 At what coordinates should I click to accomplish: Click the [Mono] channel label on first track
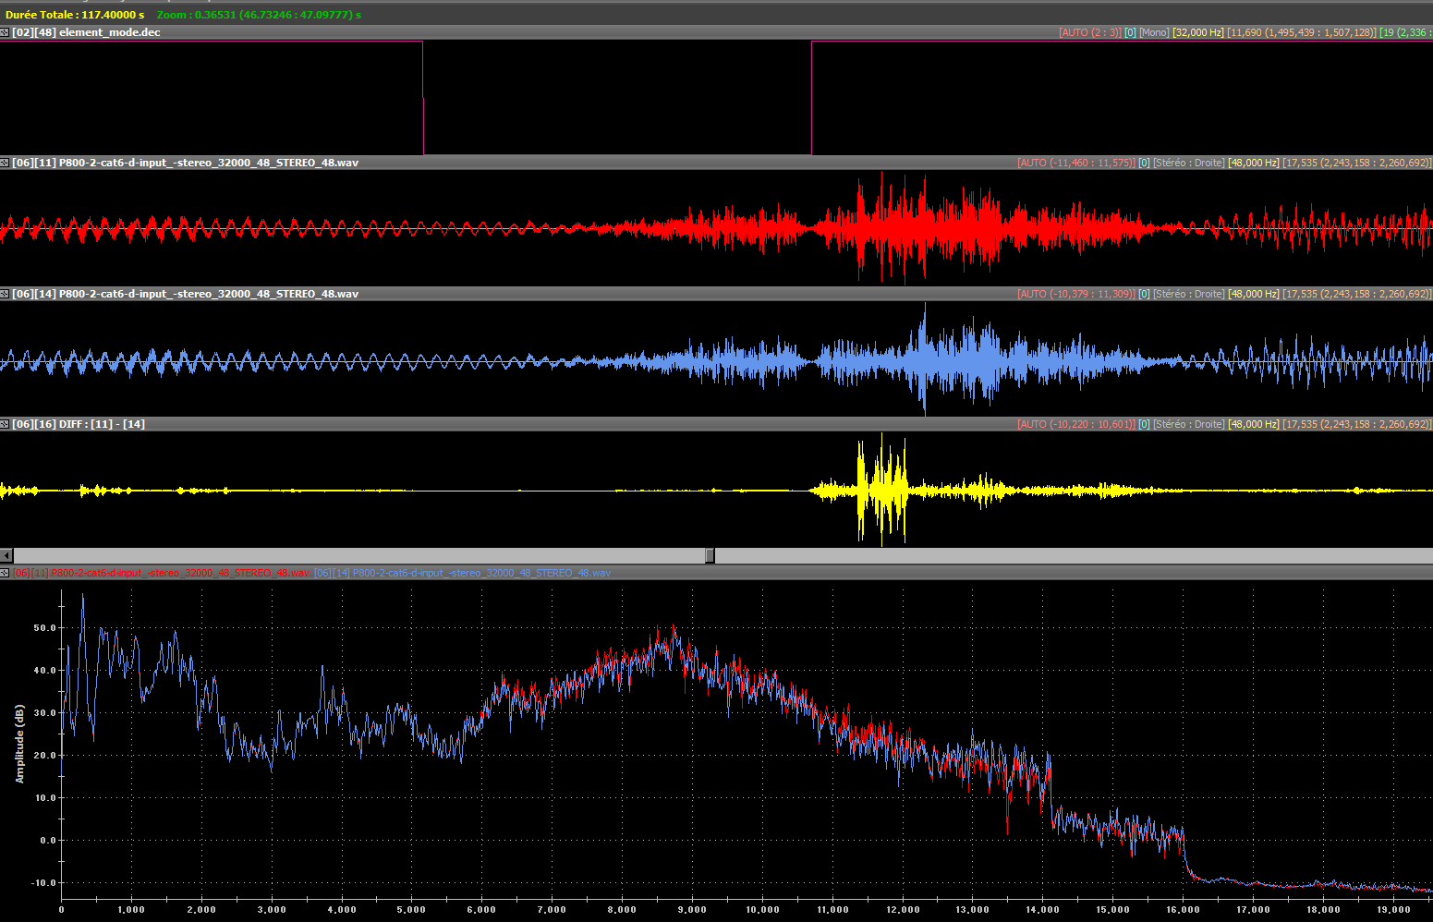tap(1154, 32)
